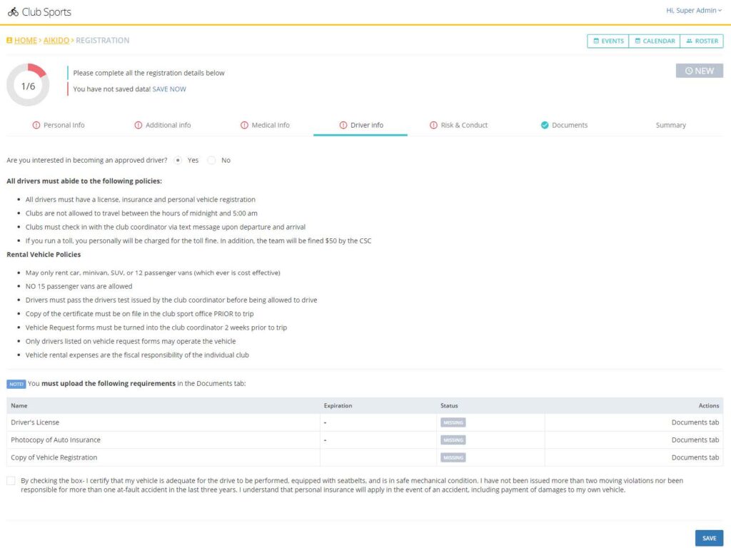
Task: Open the Documents tab link for Driver's License
Action: point(695,422)
